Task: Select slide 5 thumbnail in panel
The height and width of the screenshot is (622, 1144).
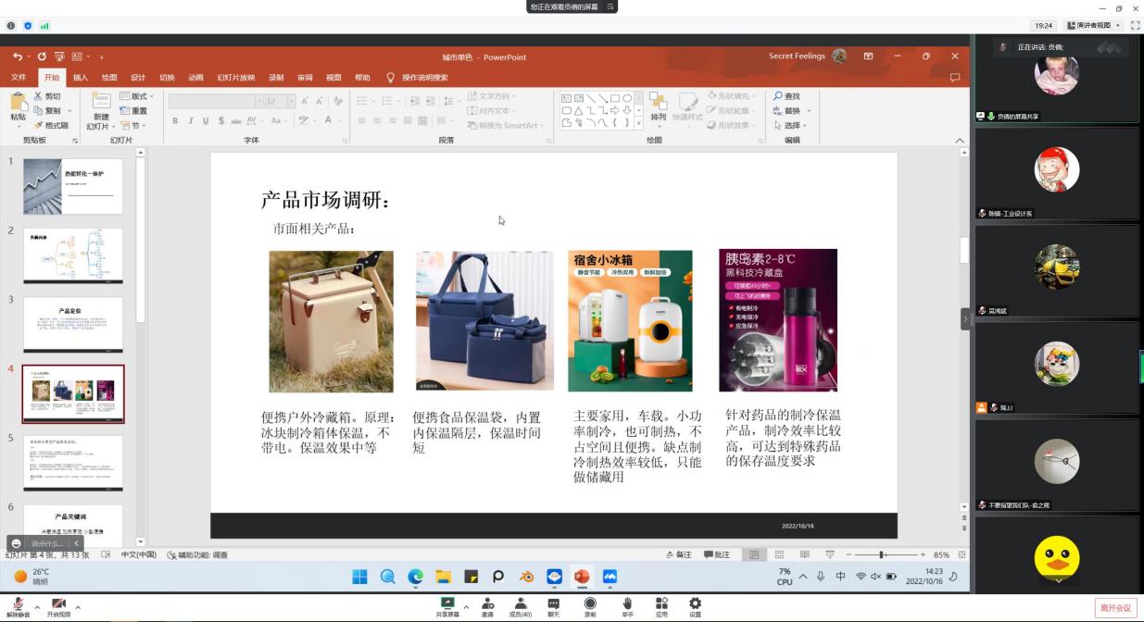Action: tap(73, 463)
